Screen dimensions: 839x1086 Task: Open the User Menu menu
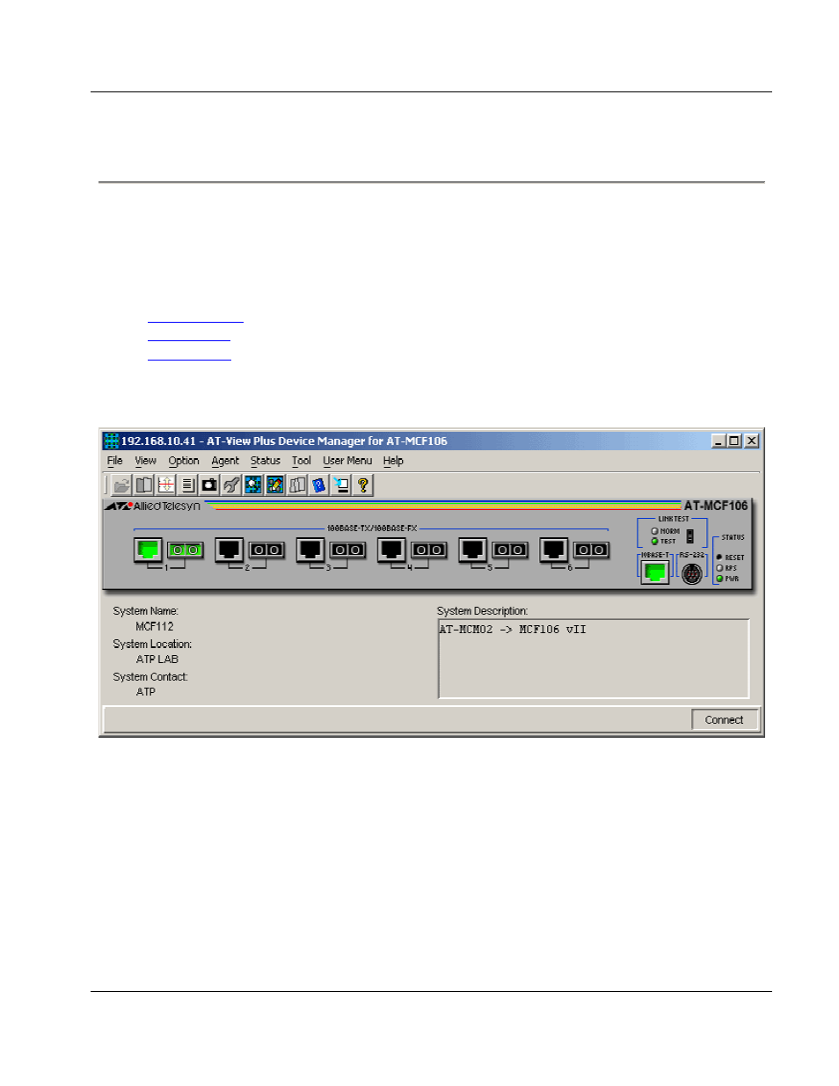click(x=347, y=461)
